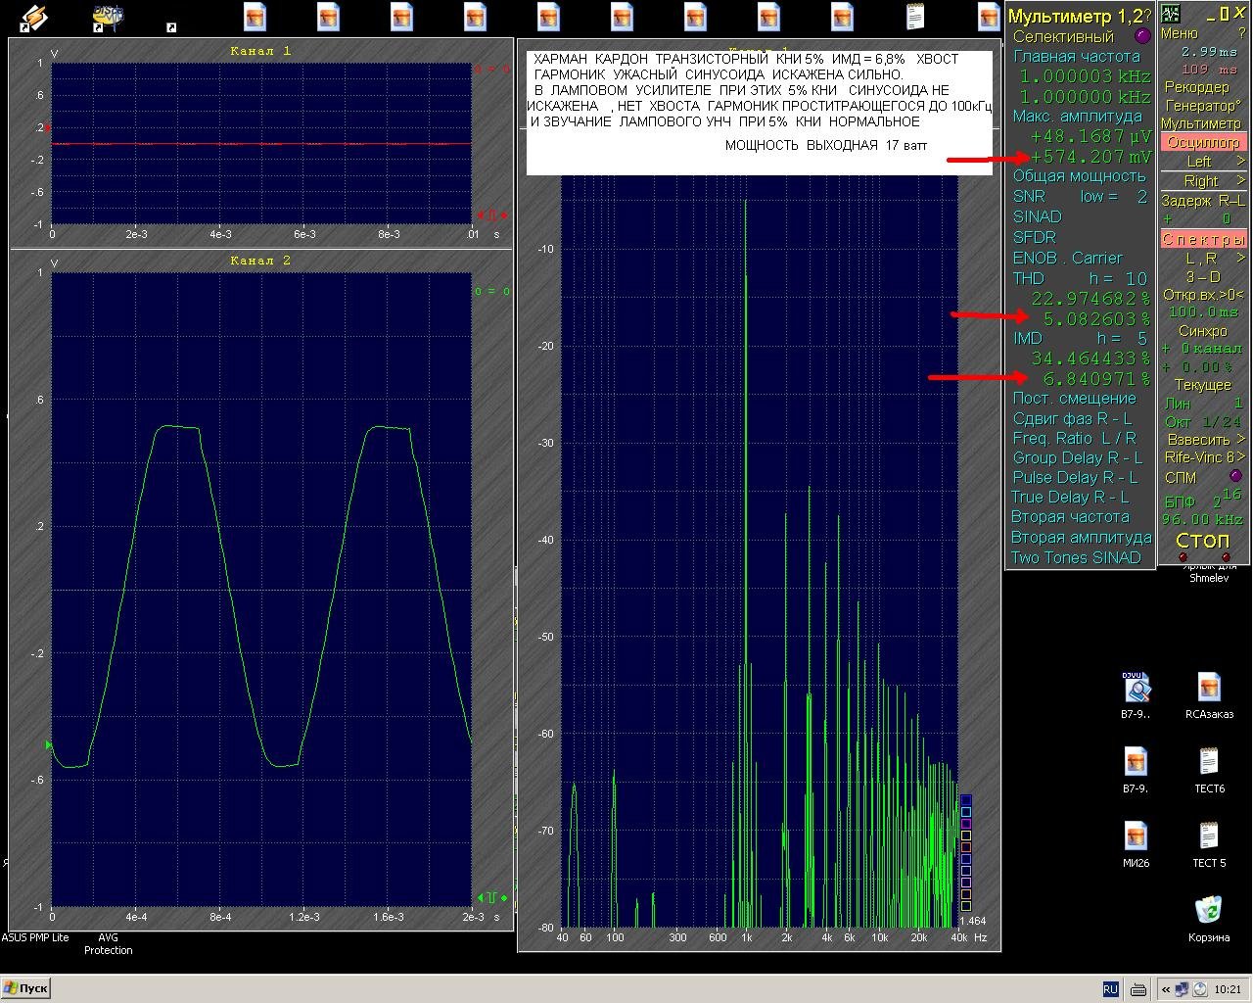Select the cyan color swatch beside spectrum
This screenshot has width=1253, height=1003.
pos(965,811)
